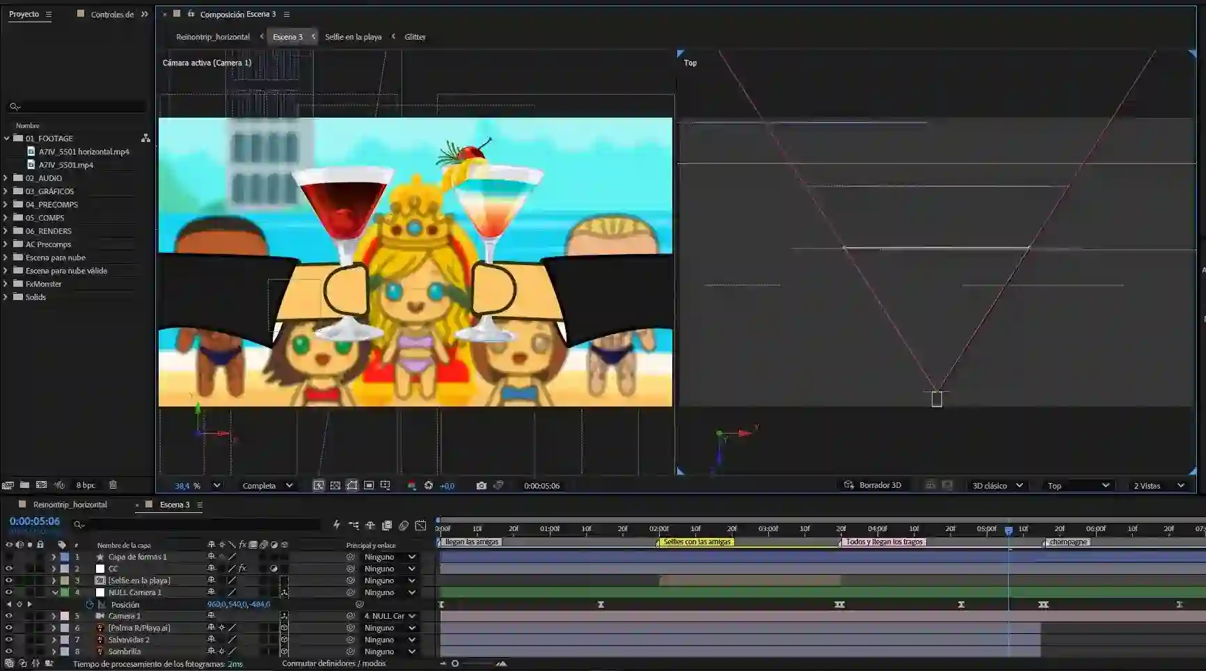
Task: Click the timeline zoom slider handle
Action: pyautogui.click(x=455, y=663)
